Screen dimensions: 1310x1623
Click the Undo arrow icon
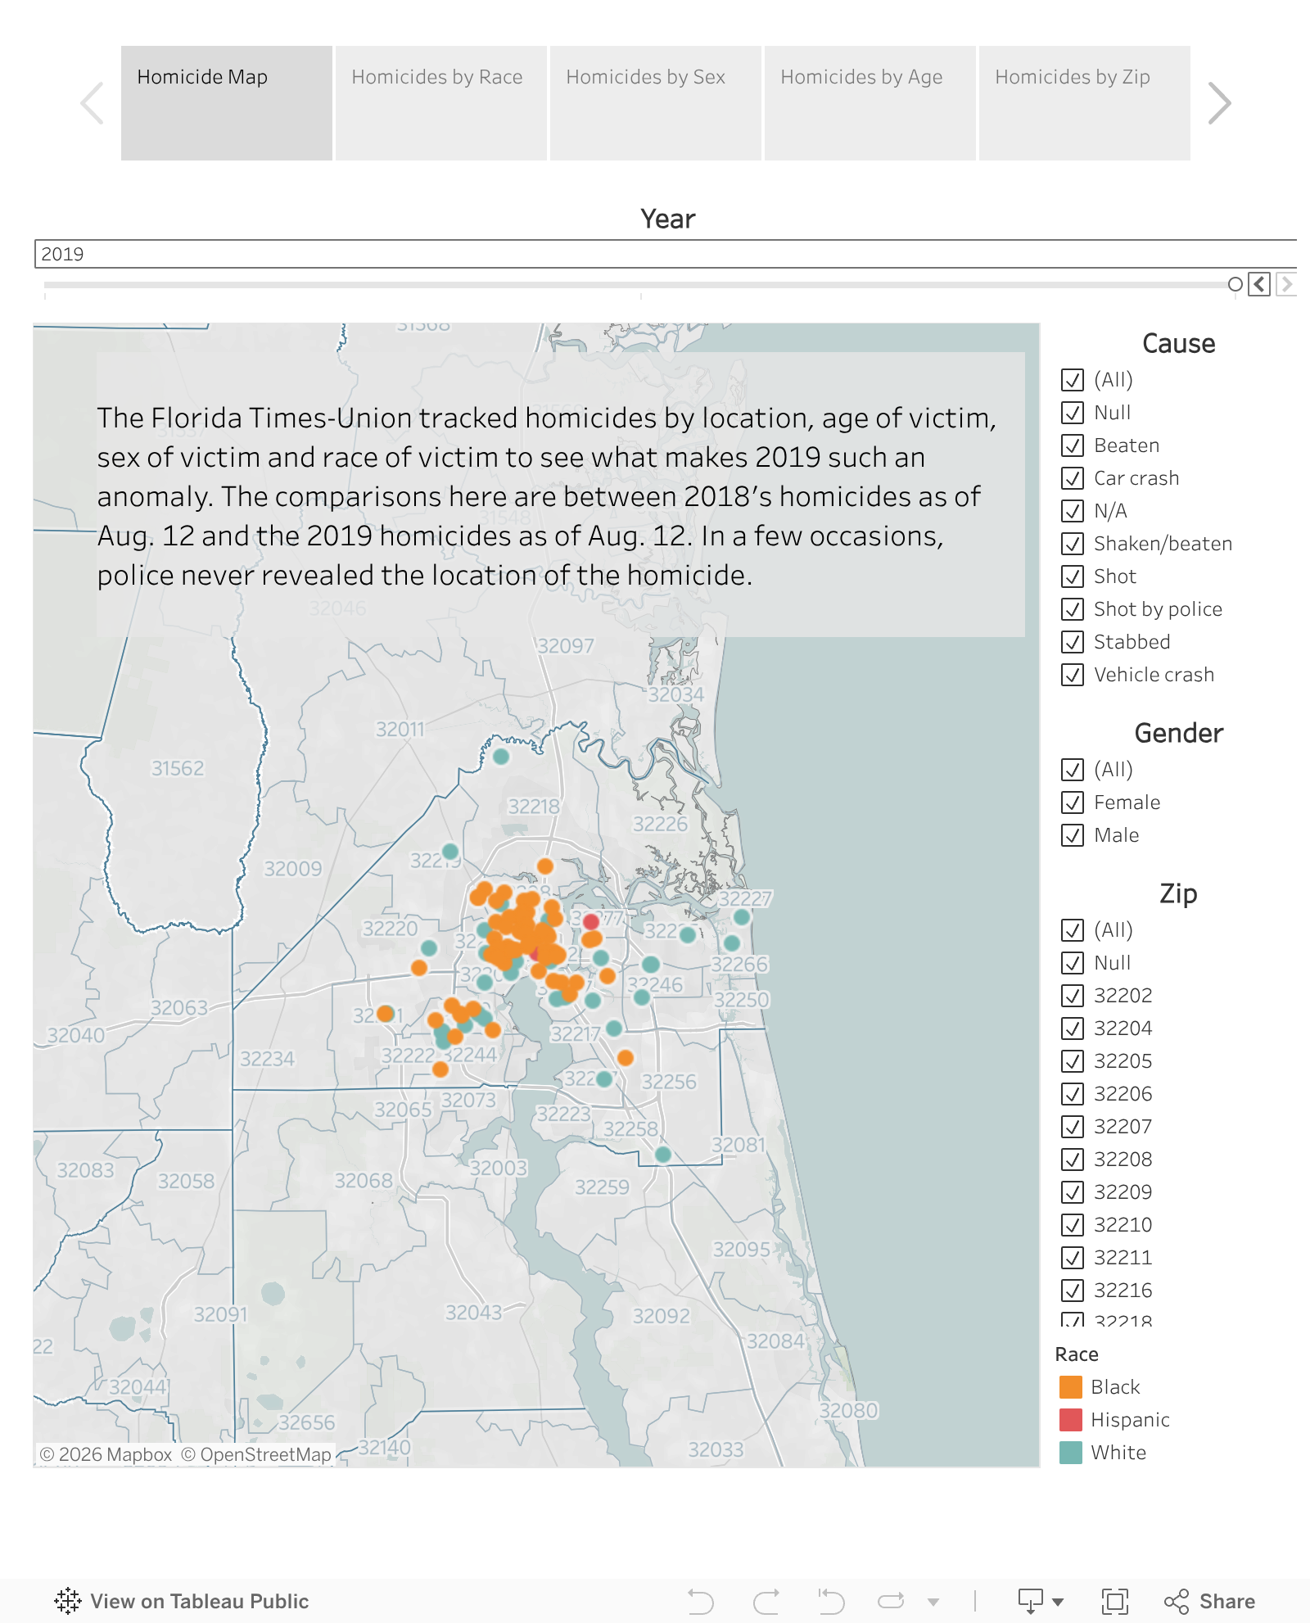(x=700, y=1601)
